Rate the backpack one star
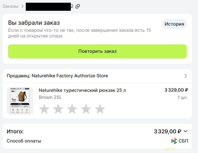This screenshot has height=153, width=198. 44,109
